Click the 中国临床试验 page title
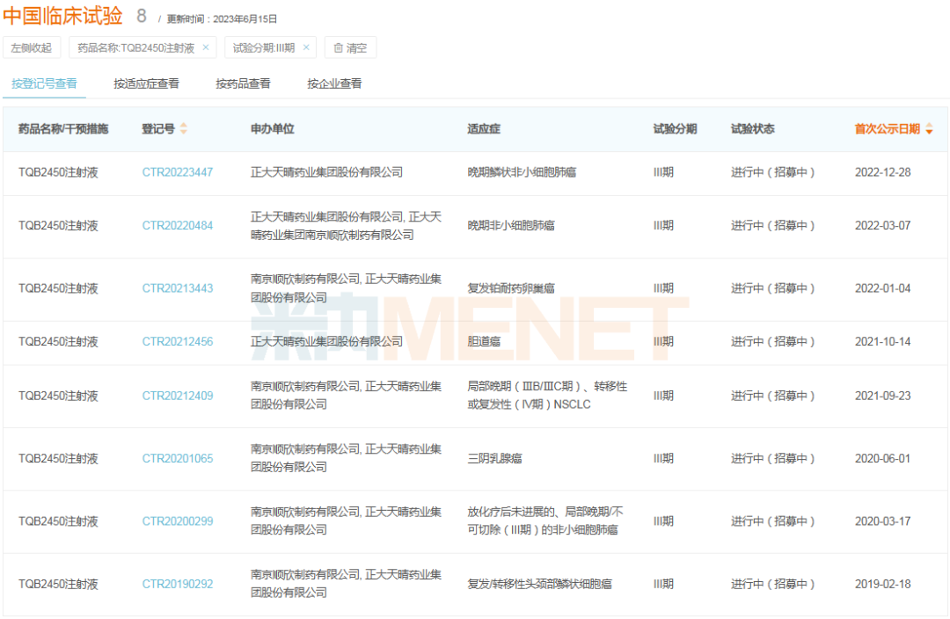The image size is (950, 619). [x=63, y=16]
